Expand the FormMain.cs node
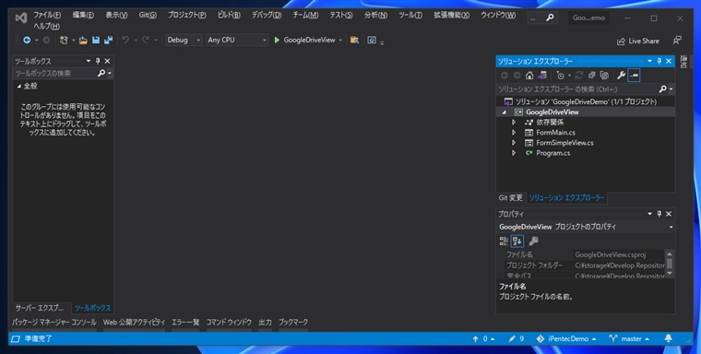Screen dimensions: 701x354 [x=514, y=133]
